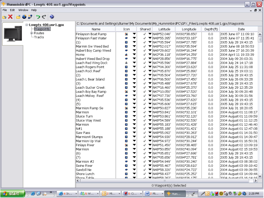Click the blue square icon for Saw Pass
This screenshot has width=264, height=198.
[x=126, y=133]
